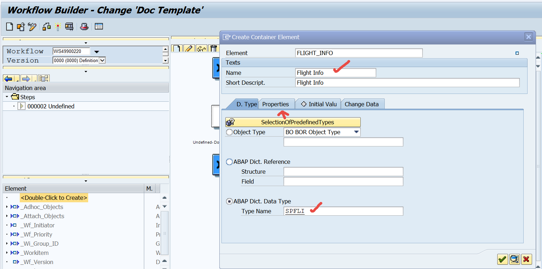Select the ABAP Dict. Reference radio button

click(230, 162)
